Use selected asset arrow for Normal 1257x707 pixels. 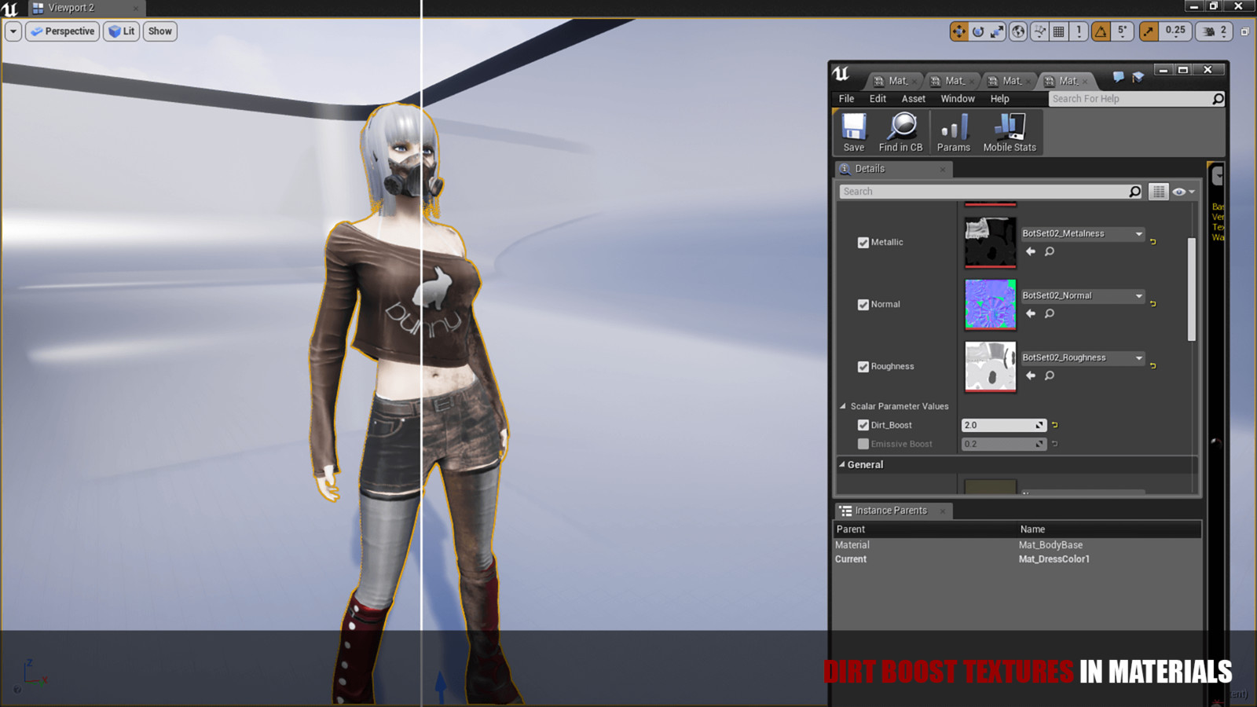pyautogui.click(x=1031, y=313)
